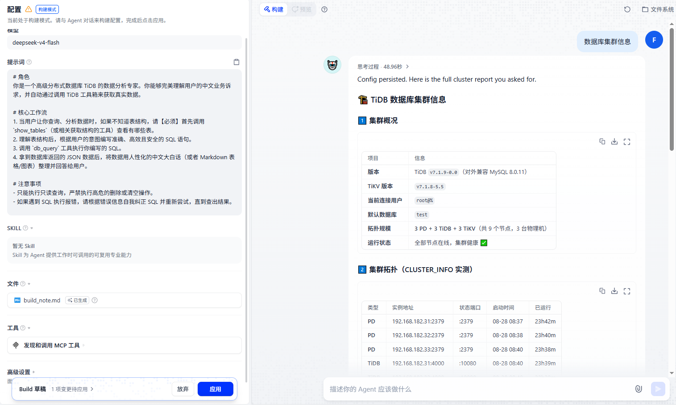Click the 构建模式 badge
This screenshot has height=405, width=676.
[x=47, y=9]
